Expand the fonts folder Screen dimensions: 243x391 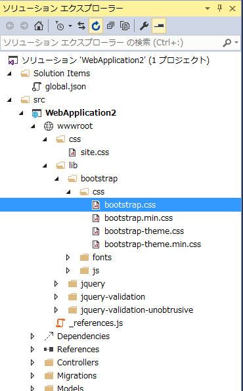tap(68, 258)
